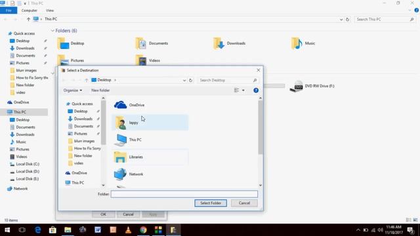420x236 pixels.
Task: Click the Search This PC field
Action: click(385, 19)
